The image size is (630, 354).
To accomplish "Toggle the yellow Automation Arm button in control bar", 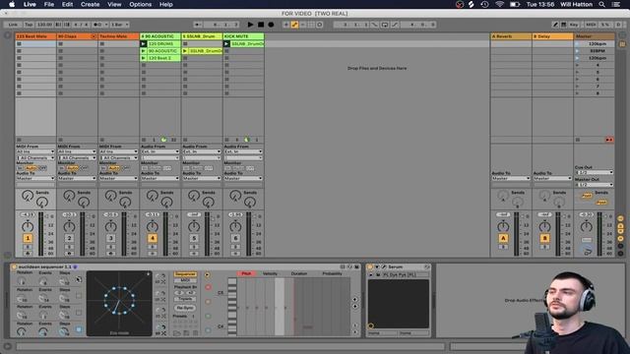I will [294, 25].
